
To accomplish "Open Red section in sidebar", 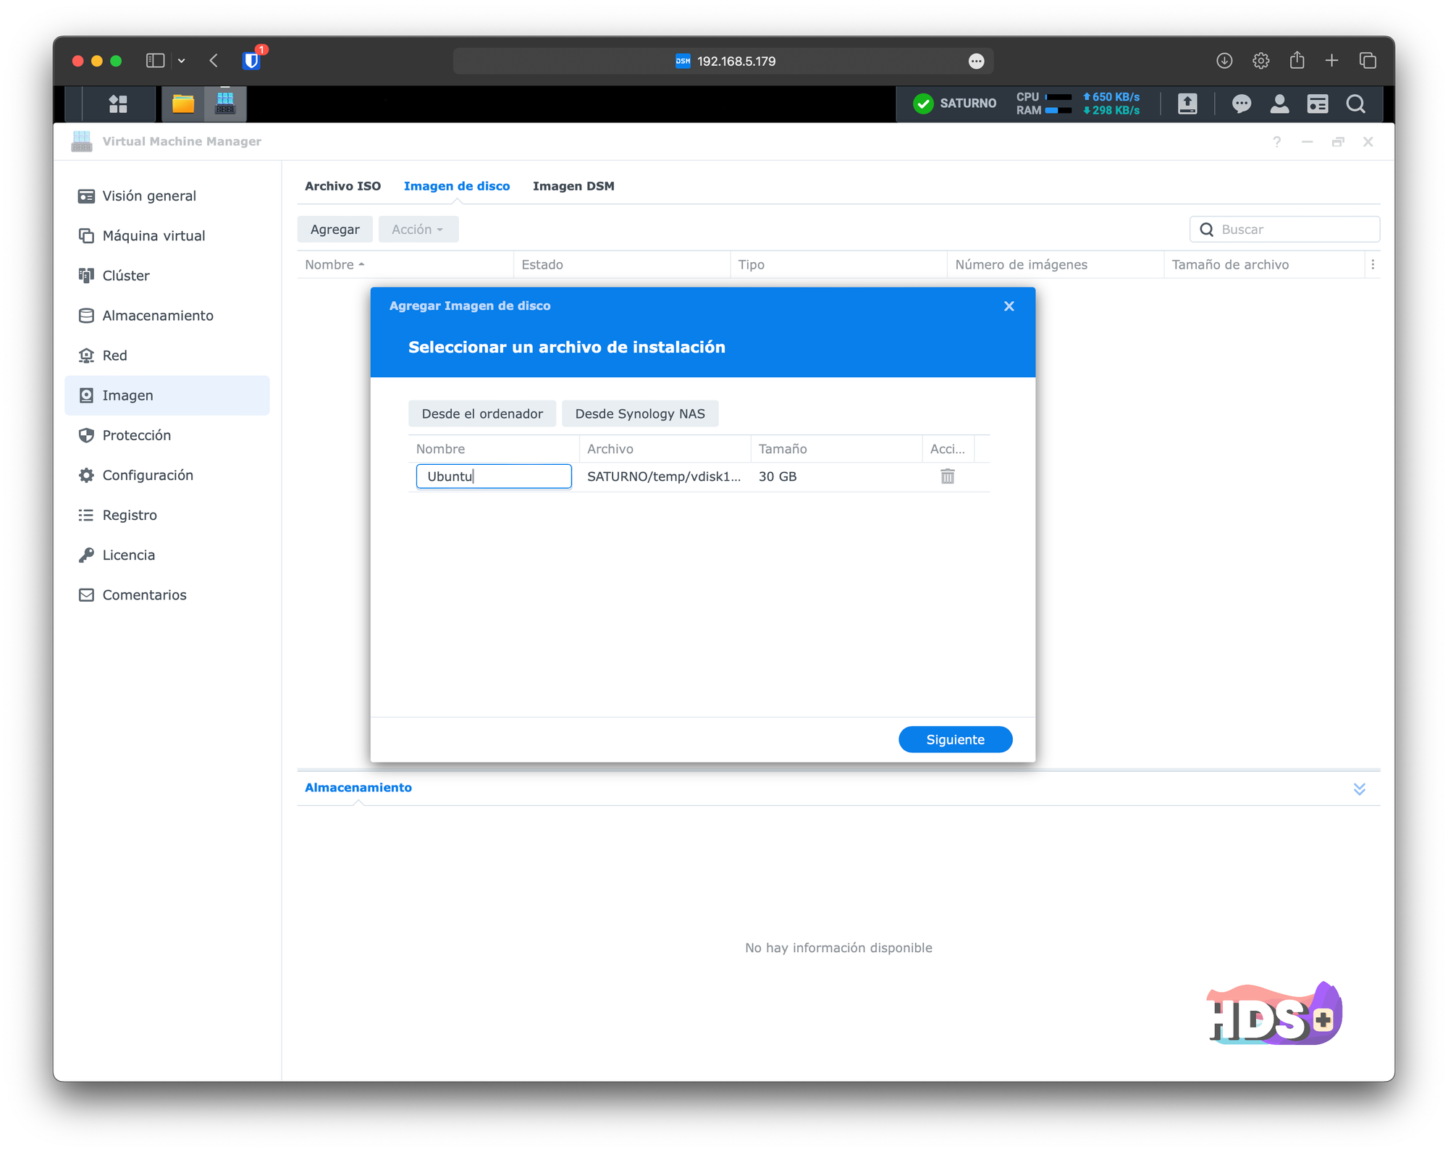I will click(x=167, y=356).
